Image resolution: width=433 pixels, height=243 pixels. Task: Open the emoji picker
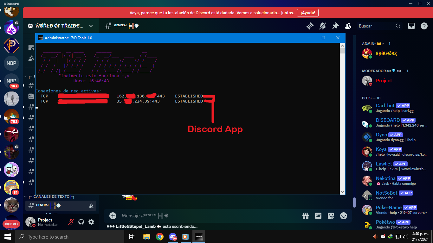344,216
